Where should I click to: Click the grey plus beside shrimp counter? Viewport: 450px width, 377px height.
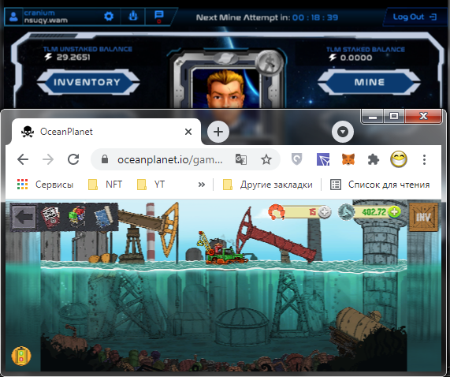(324, 212)
